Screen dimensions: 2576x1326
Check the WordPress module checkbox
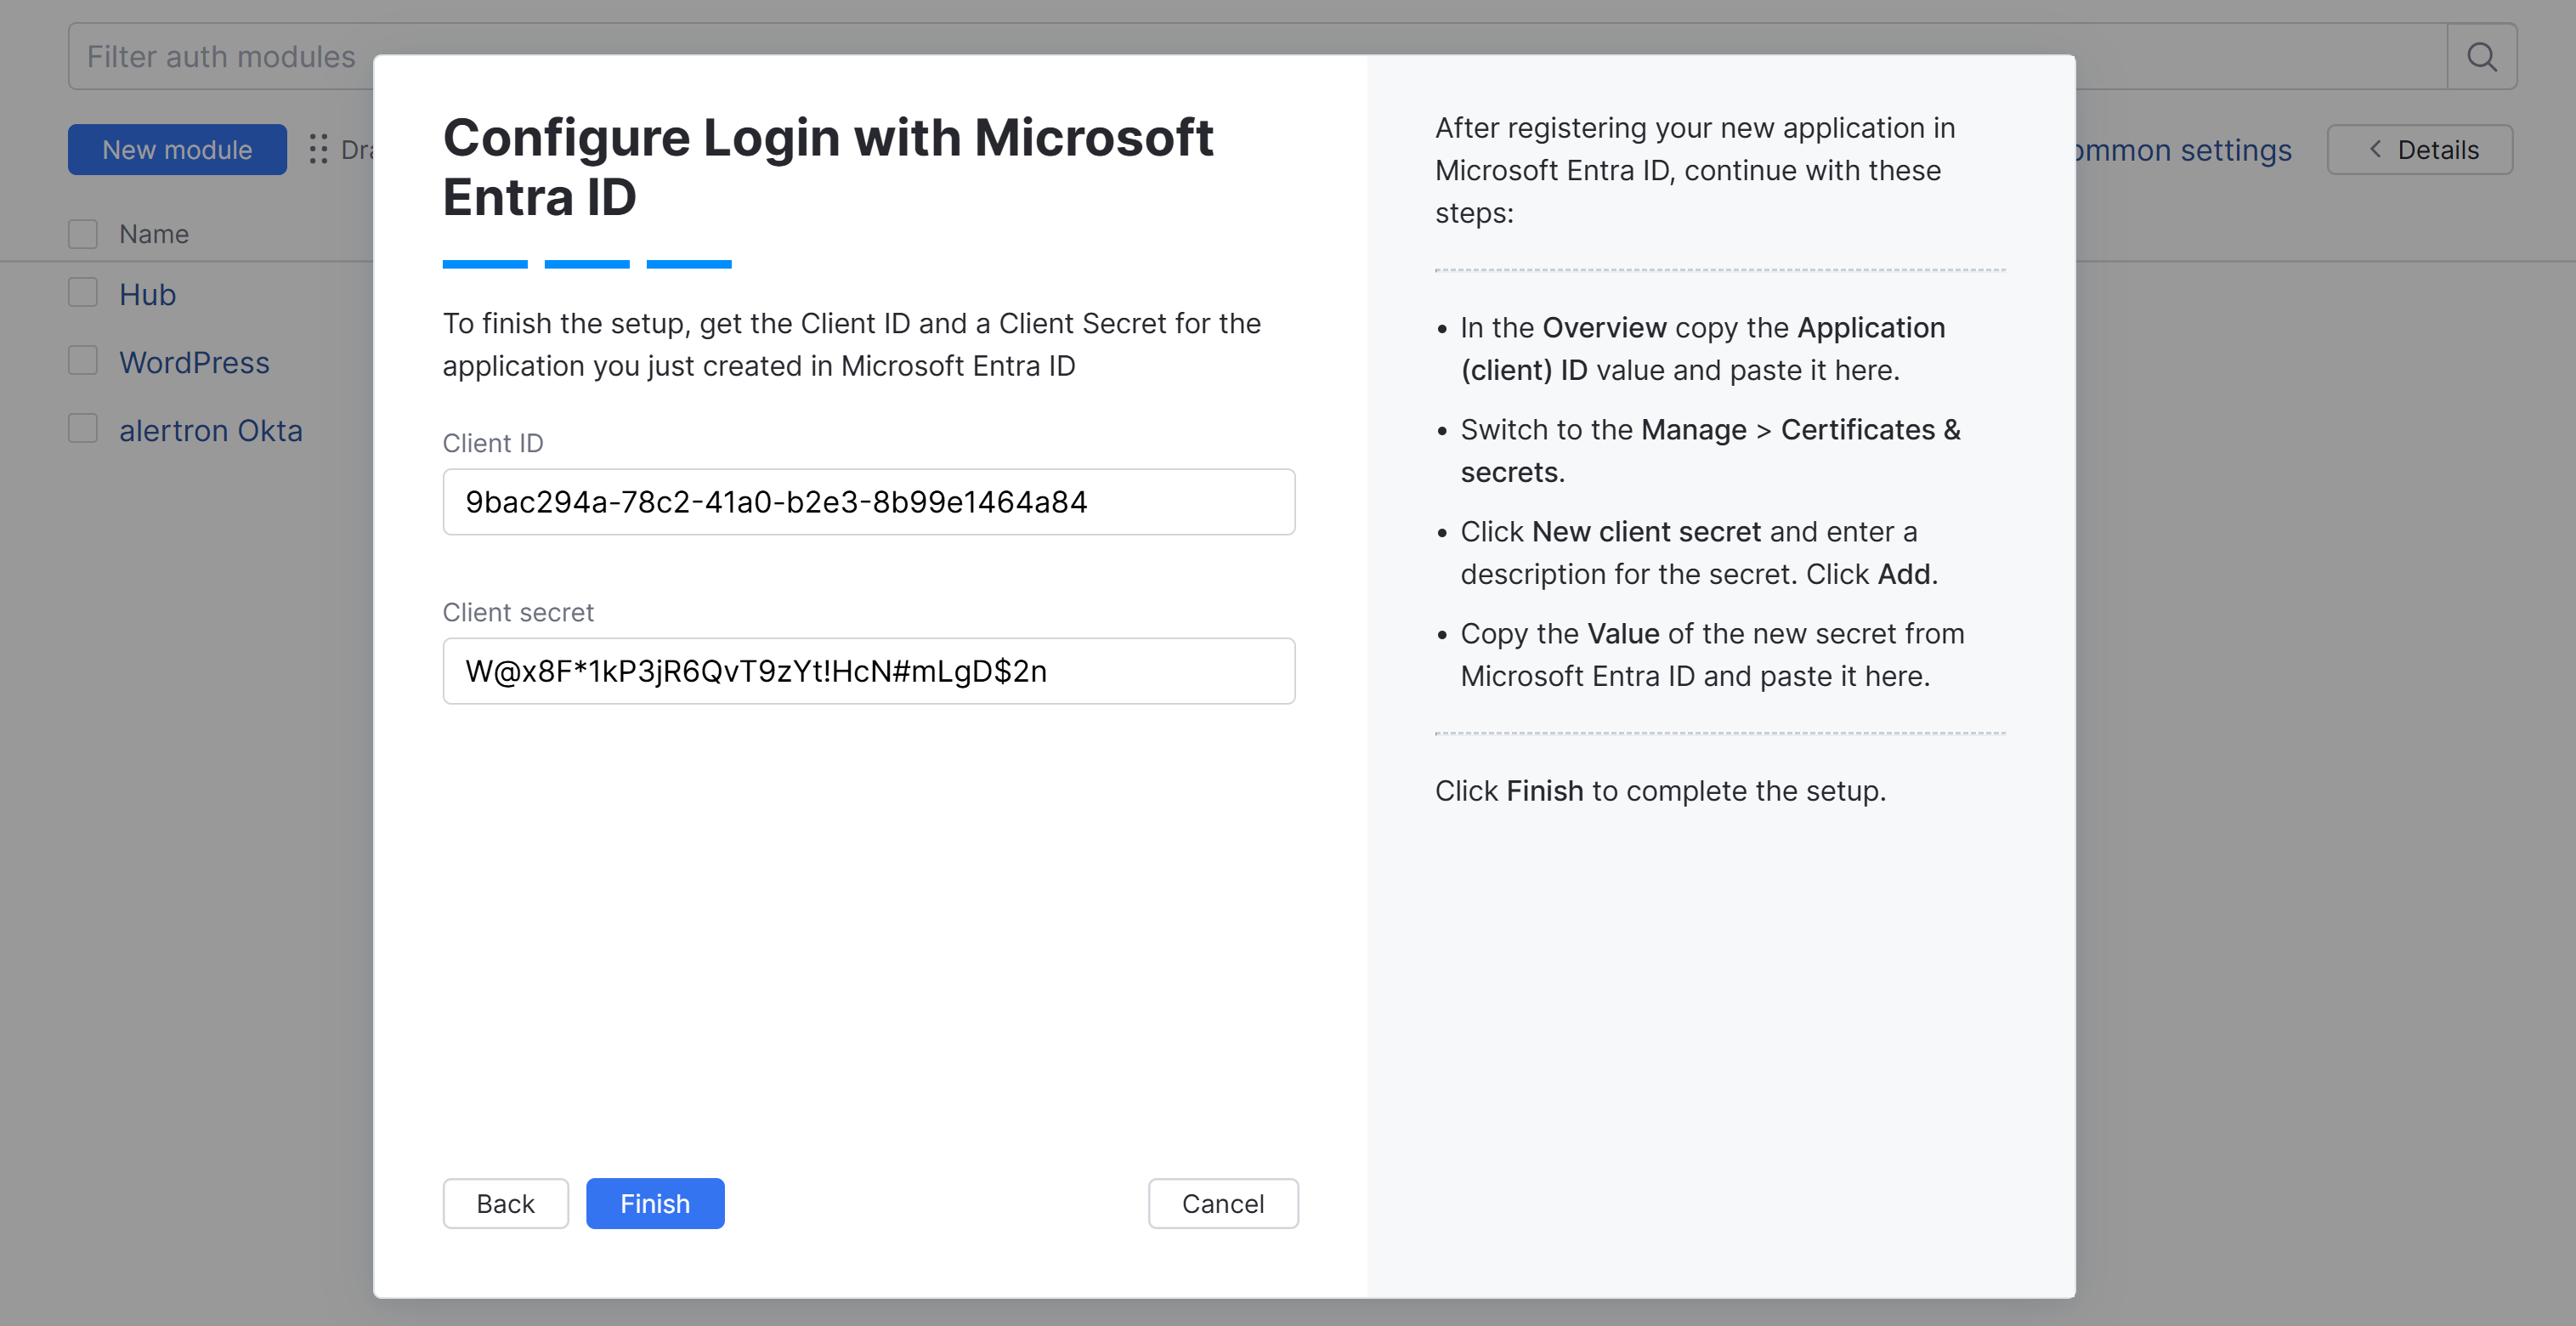click(x=83, y=361)
